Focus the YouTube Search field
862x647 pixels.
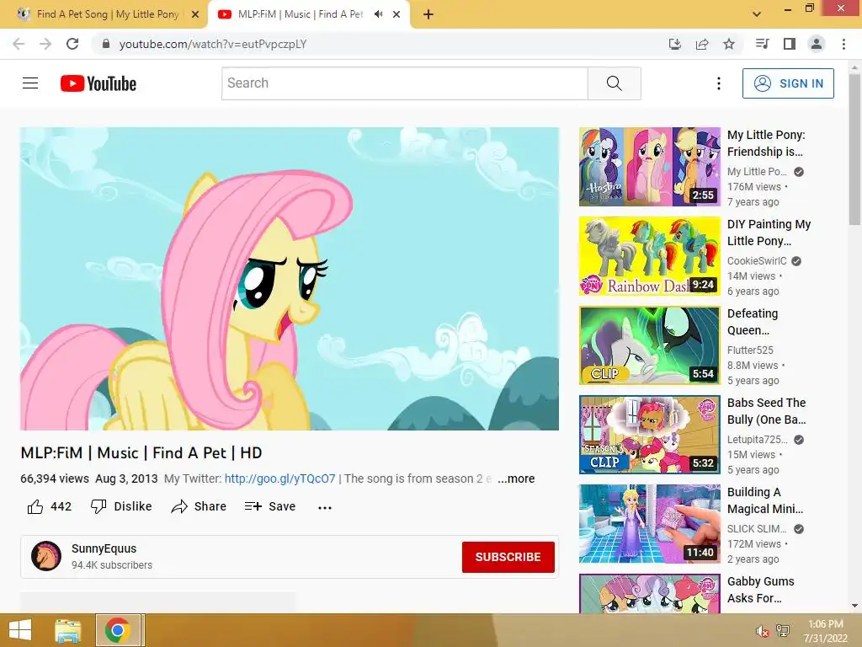(405, 83)
